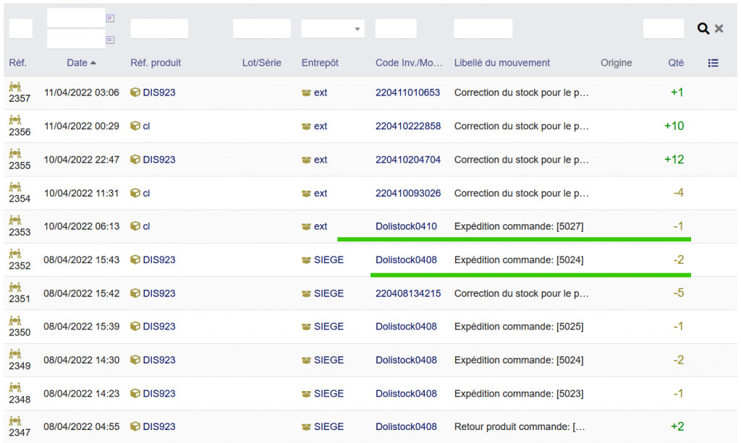Click movement icon for ref 2357
Image resolution: width=741 pixels, height=443 pixels.
(x=15, y=87)
